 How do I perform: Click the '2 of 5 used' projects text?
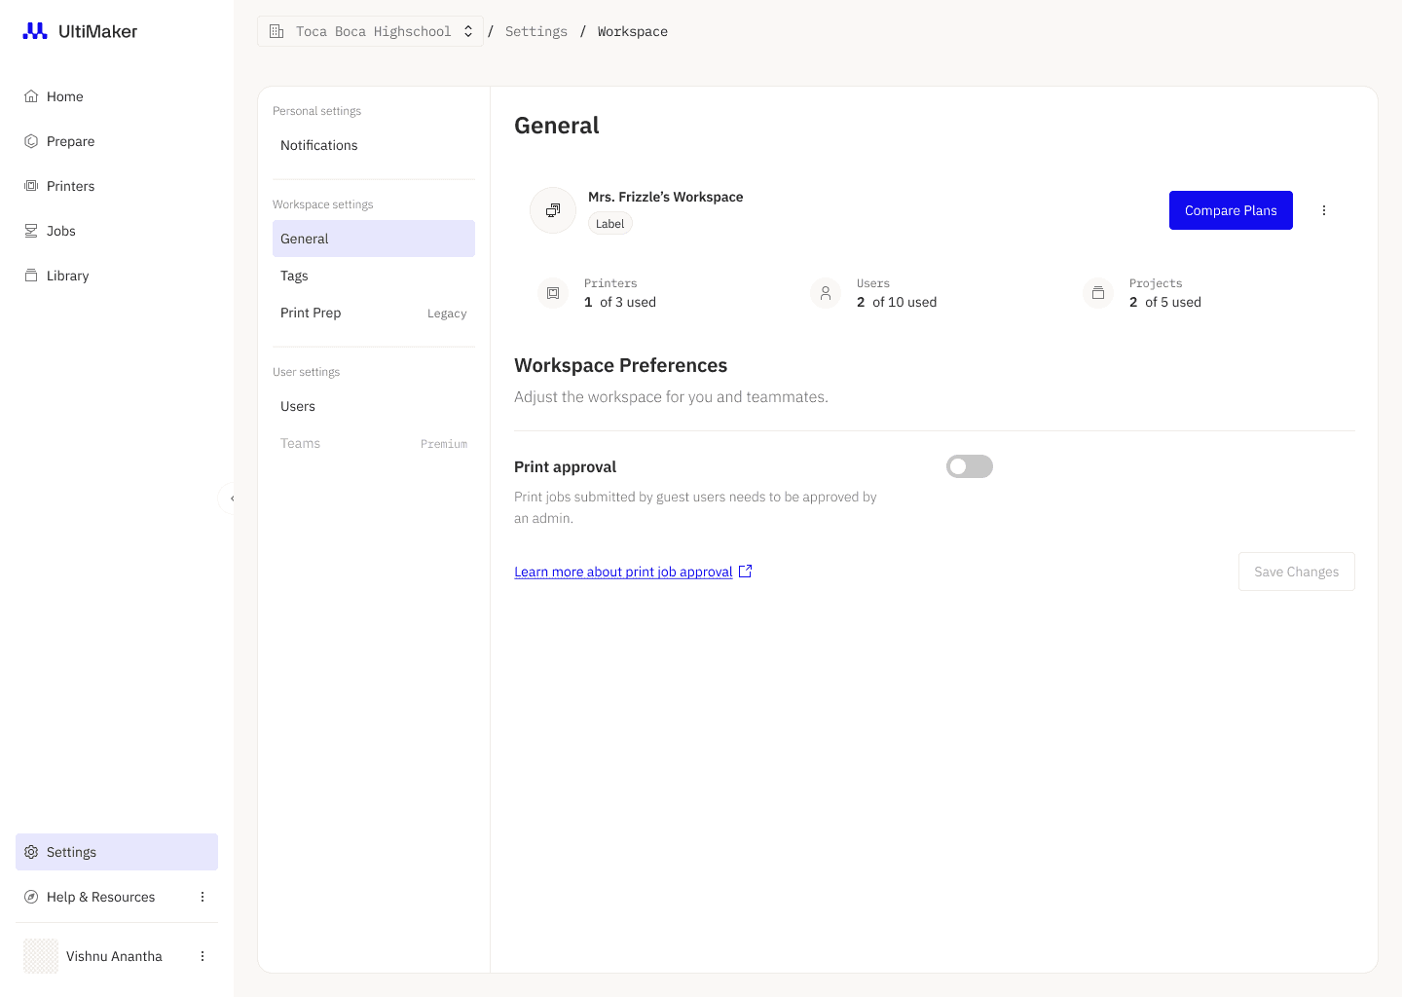[1165, 302]
